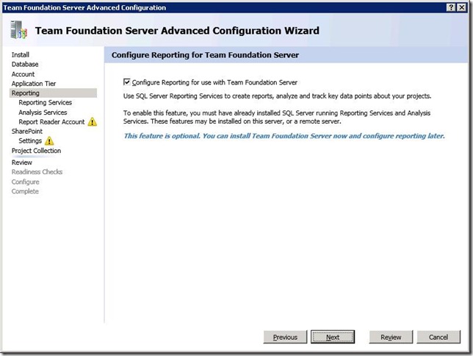Screen dimensions: 473x356
Task: Open Reporting Services sub-step
Action: (x=46, y=103)
